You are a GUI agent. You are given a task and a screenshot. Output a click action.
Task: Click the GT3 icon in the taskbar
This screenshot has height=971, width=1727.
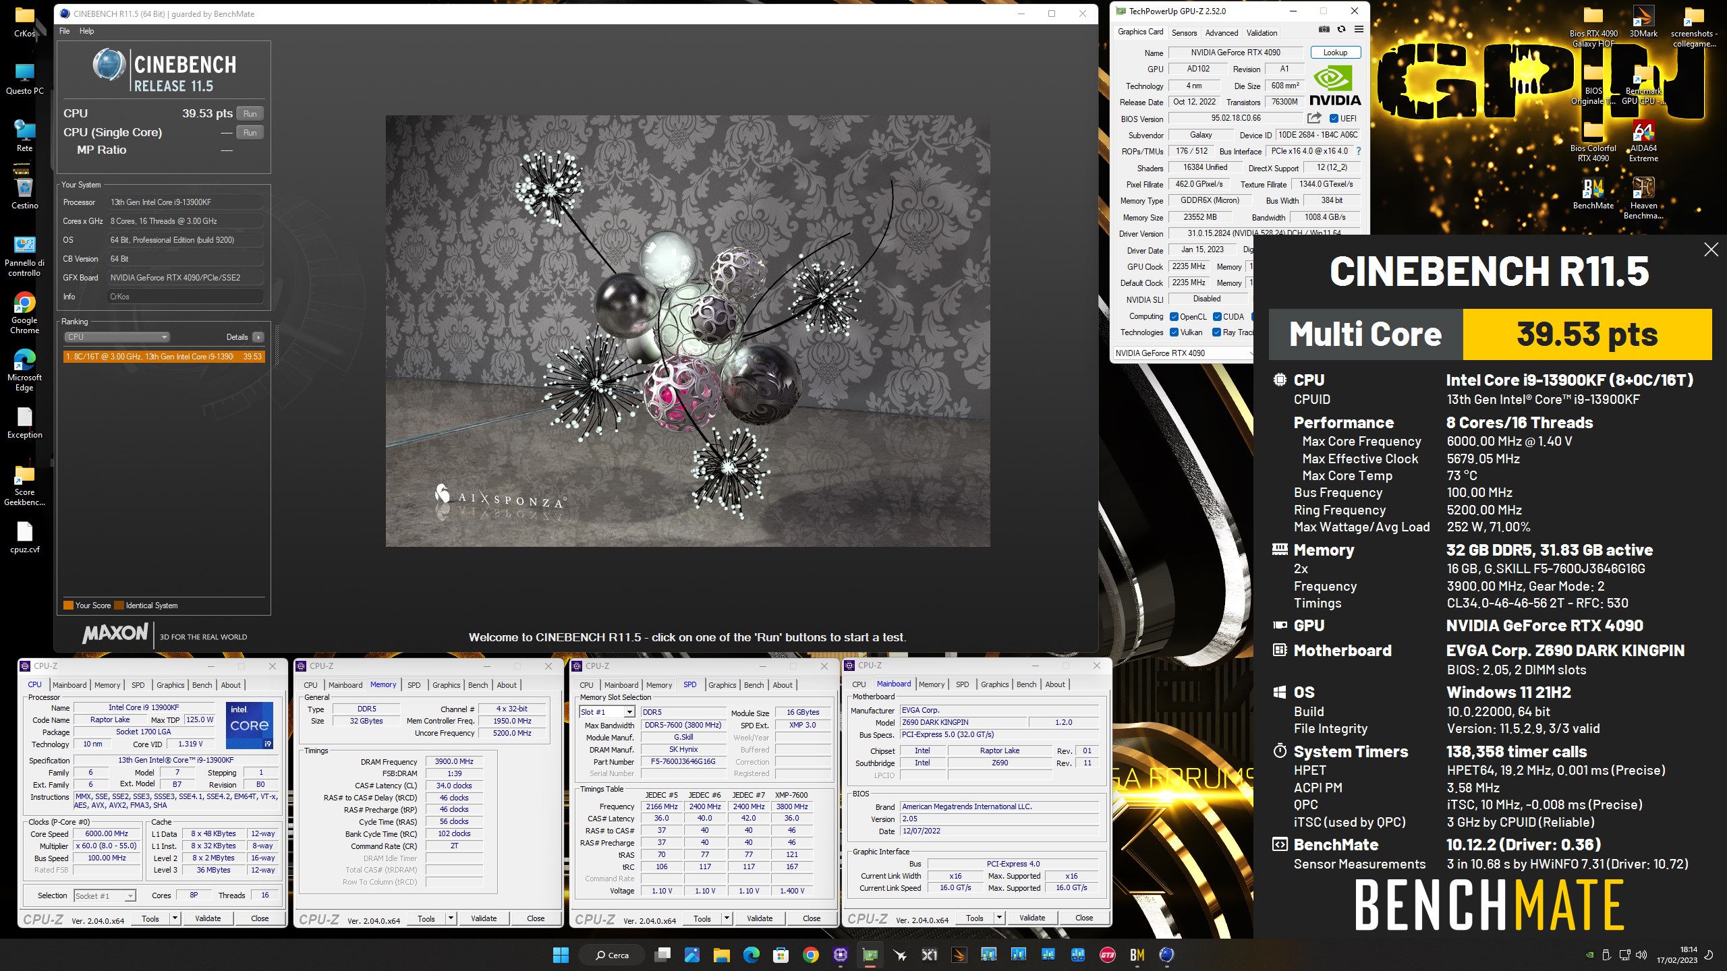click(x=1107, y=955)
